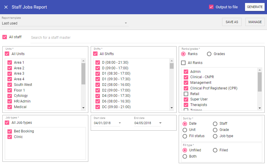Uncheck the Bed Booking job type
The width and height of the screenshot is (267, 165).
click(x=10, y=131)
